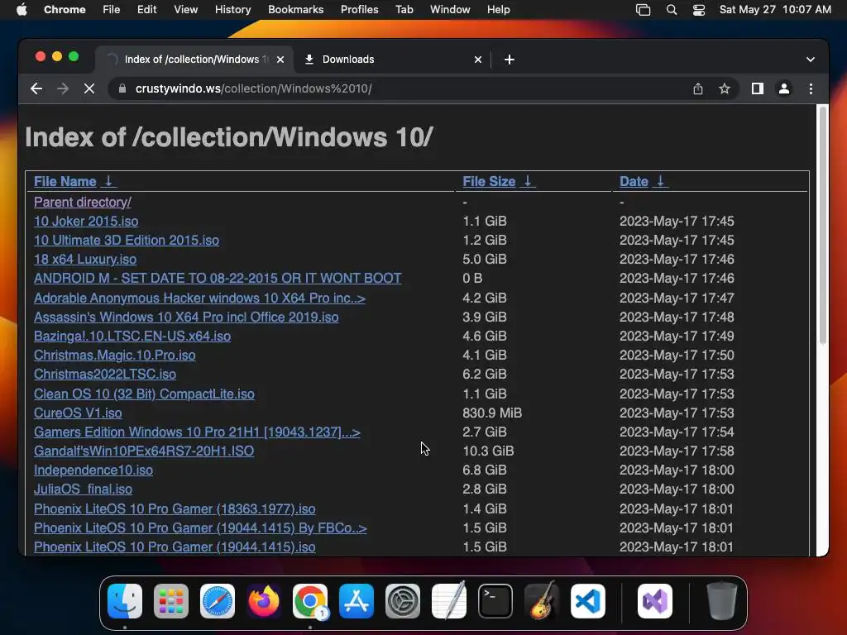Open the Parent directory link

pyautogui.click(x=82, y=202)
